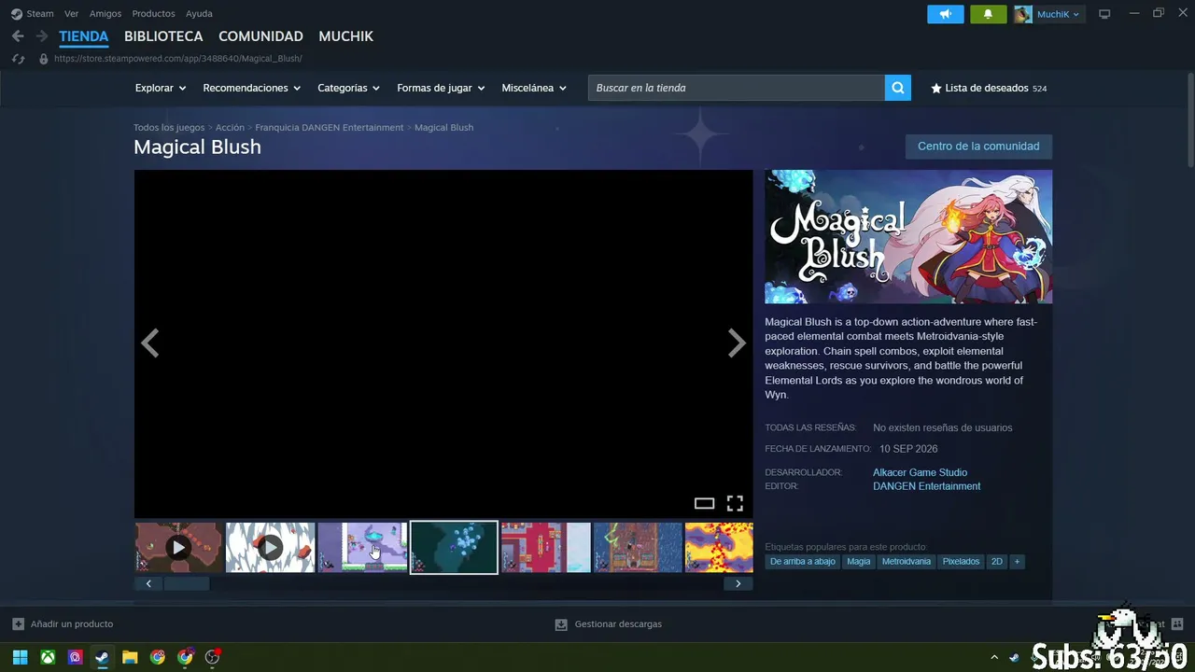
Task: Open the Productos menu
Action: (153, 14)
